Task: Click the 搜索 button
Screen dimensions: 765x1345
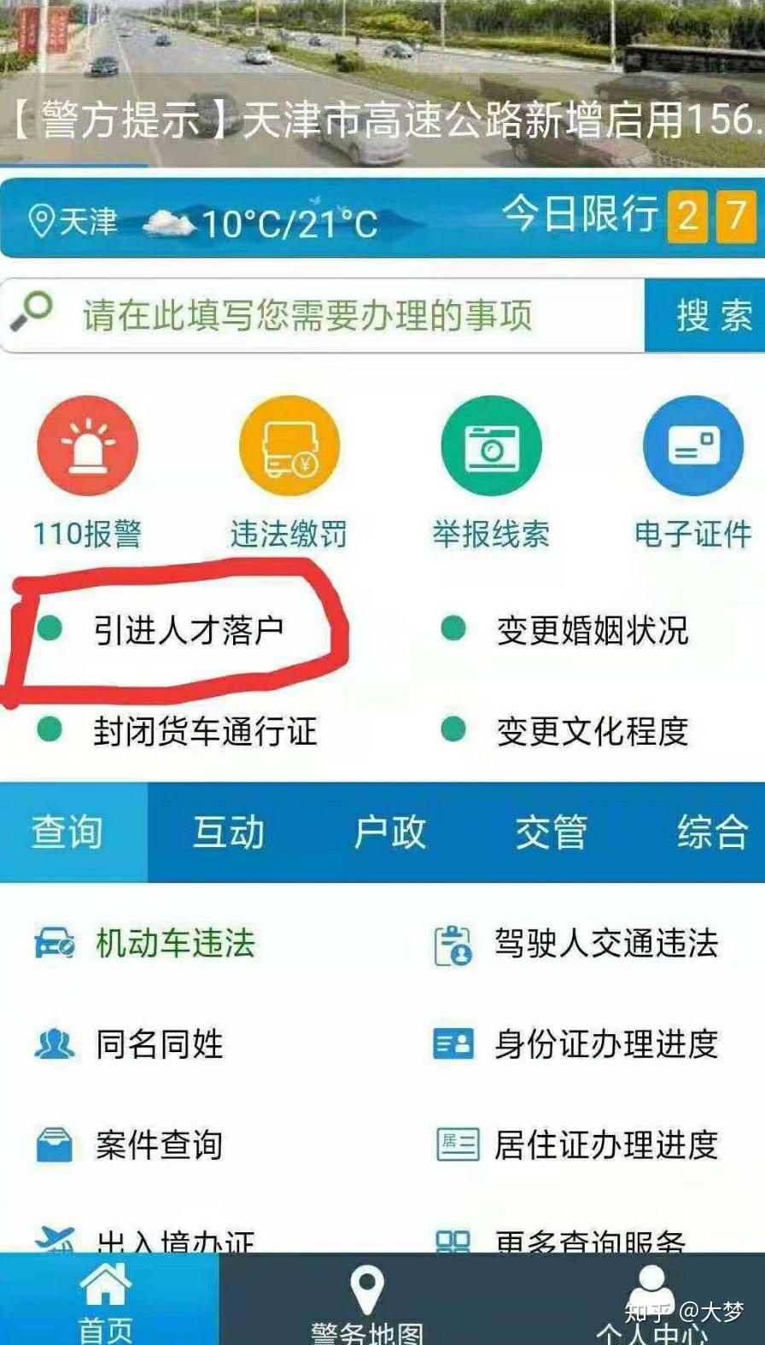Action: click(x=705, y=315)
